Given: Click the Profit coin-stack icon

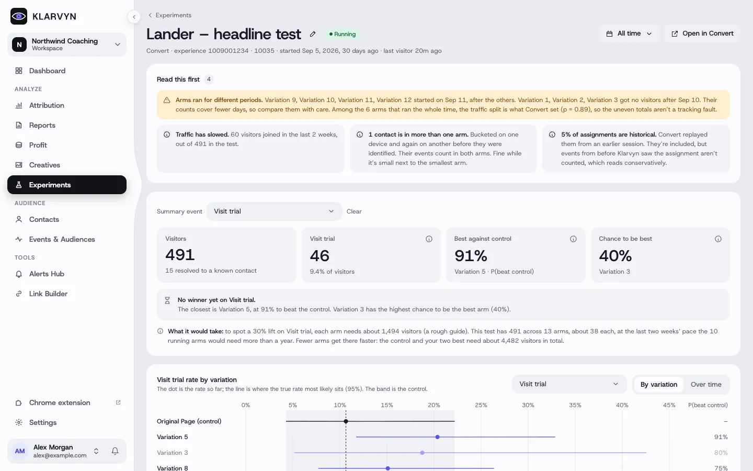Looking at the screenshot, I should [x=19, y=145].
